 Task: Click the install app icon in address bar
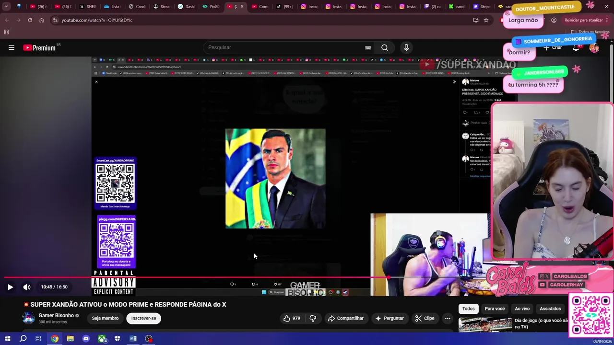tap(475, 20)
